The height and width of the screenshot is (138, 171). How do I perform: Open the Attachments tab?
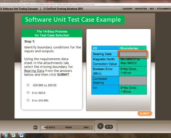pos(164,9)
